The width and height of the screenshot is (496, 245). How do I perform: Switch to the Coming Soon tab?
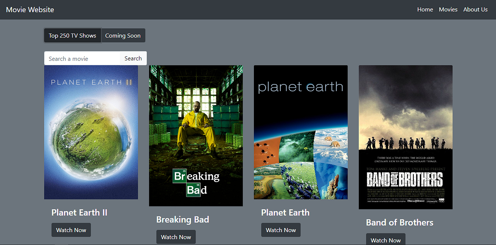point(123,35)
